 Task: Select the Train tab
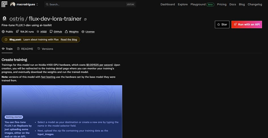(x=7, y=49)
